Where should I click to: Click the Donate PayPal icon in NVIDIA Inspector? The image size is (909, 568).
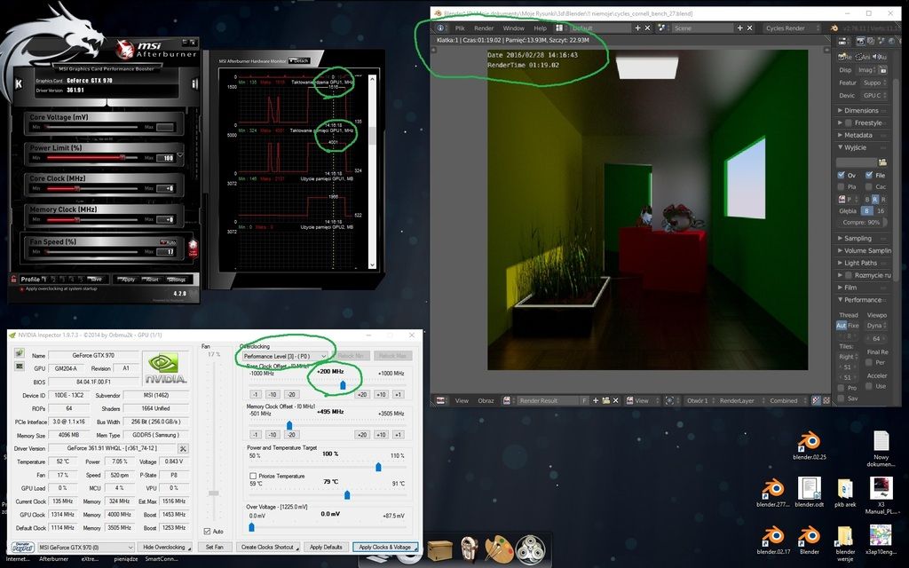pyautogui.click(x=22, y=547)
